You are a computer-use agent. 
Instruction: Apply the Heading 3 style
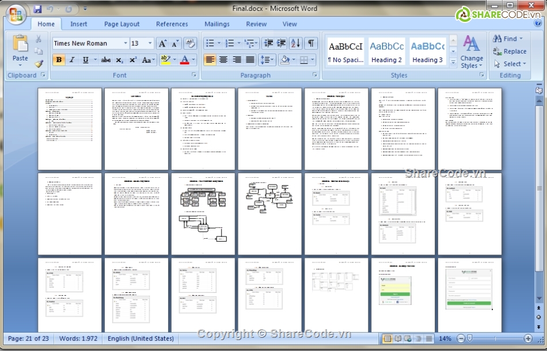428,51
